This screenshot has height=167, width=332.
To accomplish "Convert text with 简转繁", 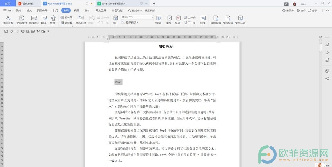I will 66,23.
